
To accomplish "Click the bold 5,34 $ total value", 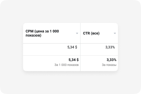I will click(73, 60).
